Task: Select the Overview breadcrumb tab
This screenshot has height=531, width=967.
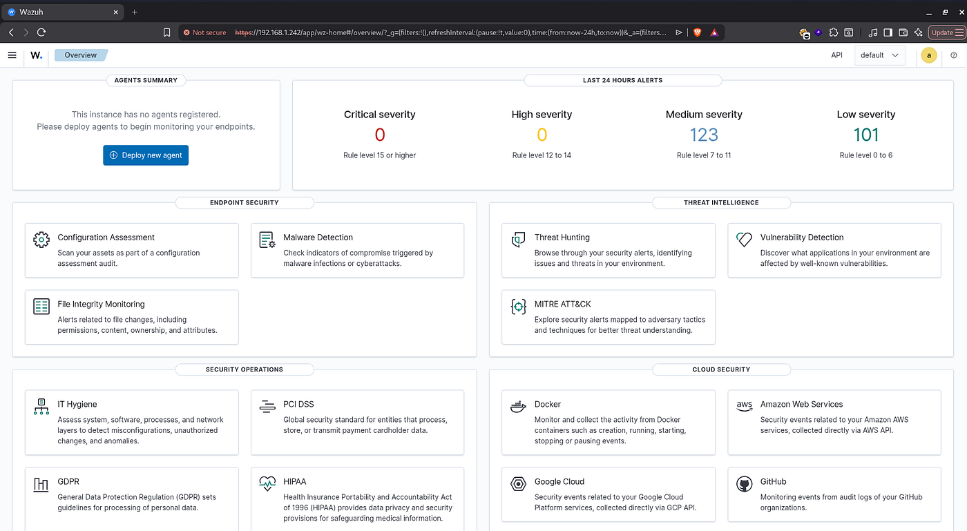Action: [x=81, y=55]
